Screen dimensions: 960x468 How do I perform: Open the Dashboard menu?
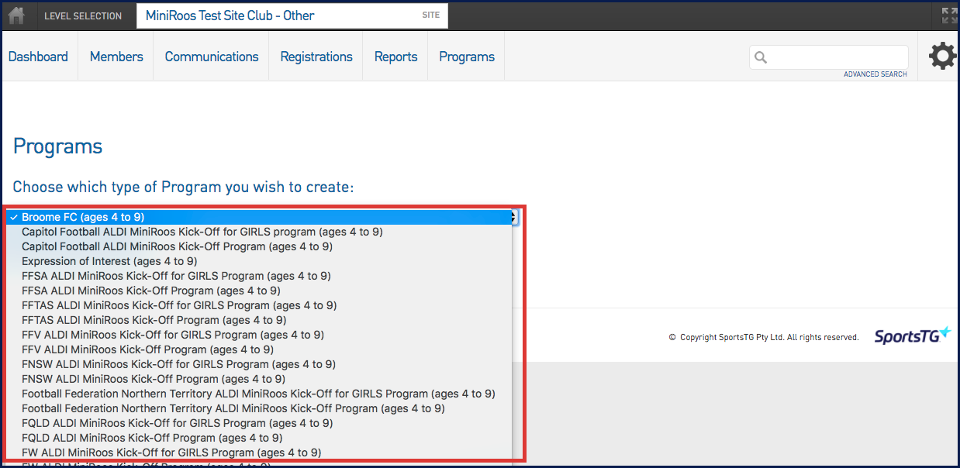pos(38,57)
